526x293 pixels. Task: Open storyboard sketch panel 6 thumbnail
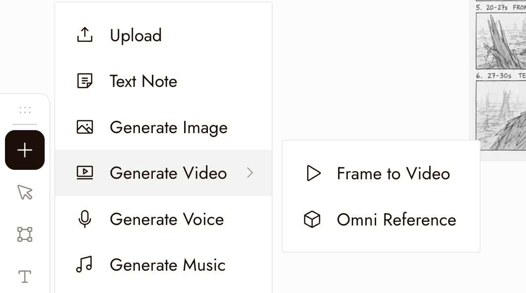[501, 115]
